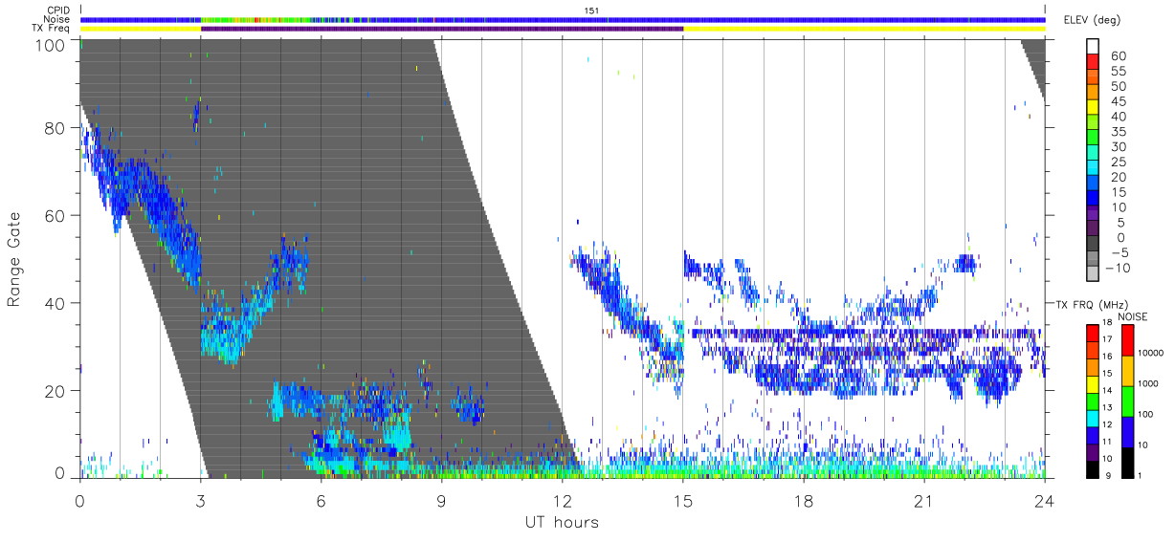
Task: Click the 12 tick label on UT hours axis
Action: click(563, 500)
